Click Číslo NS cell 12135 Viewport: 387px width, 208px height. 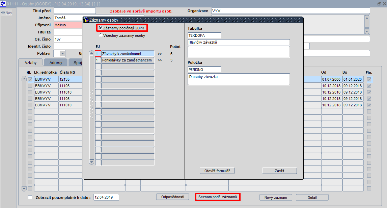pos(70,79)
